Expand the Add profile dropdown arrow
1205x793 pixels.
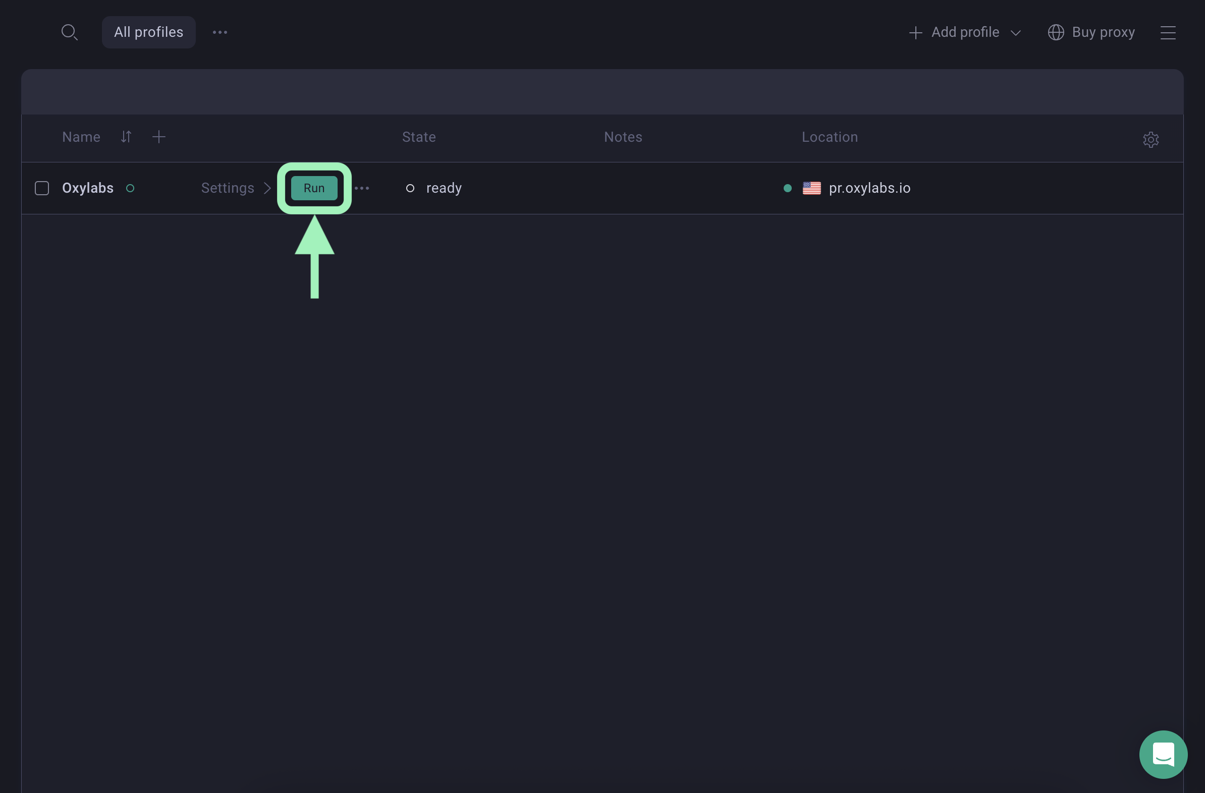click(1015, 33)
